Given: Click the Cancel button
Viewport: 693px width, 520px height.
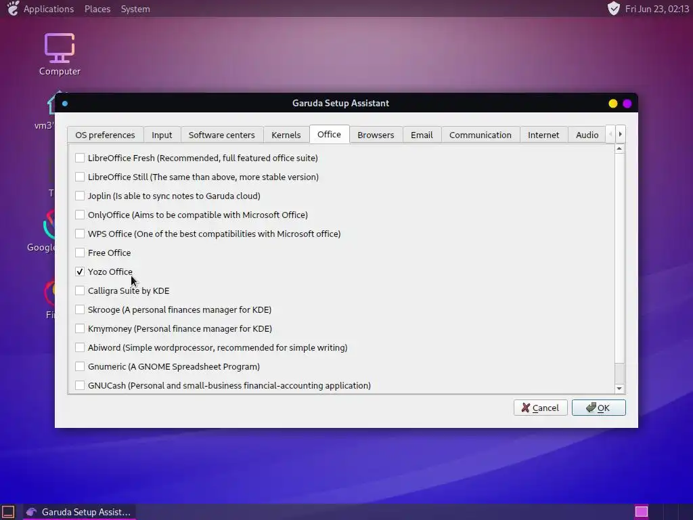Looking at the screenshot, I should coord(540,408).
